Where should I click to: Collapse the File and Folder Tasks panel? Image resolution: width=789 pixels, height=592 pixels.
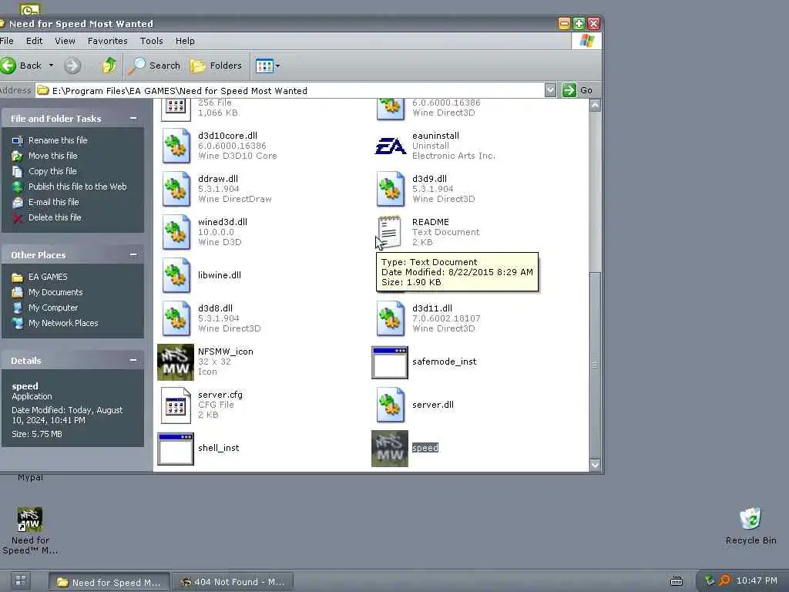[x=133, y=118]
